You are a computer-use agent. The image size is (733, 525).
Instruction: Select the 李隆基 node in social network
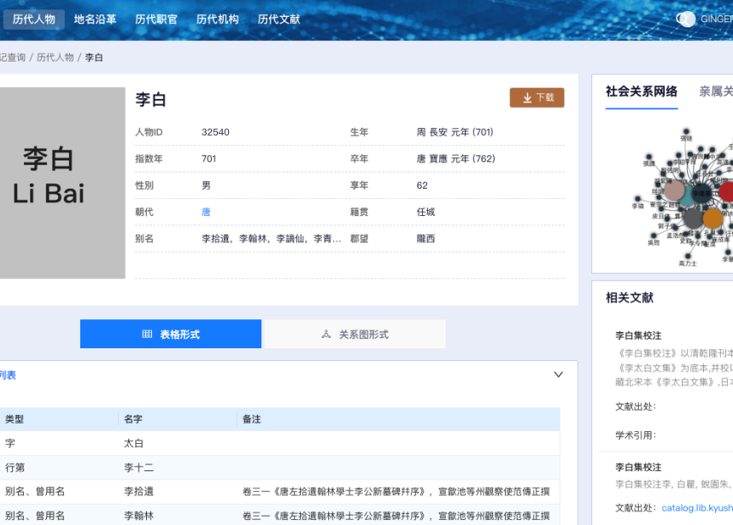point(702,193)
